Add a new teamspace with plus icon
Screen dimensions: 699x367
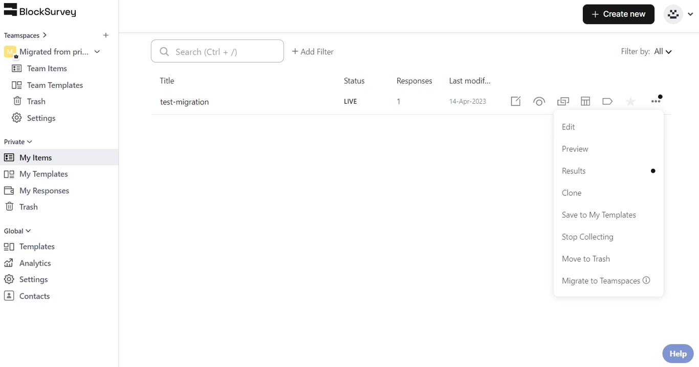click(106, 35)
